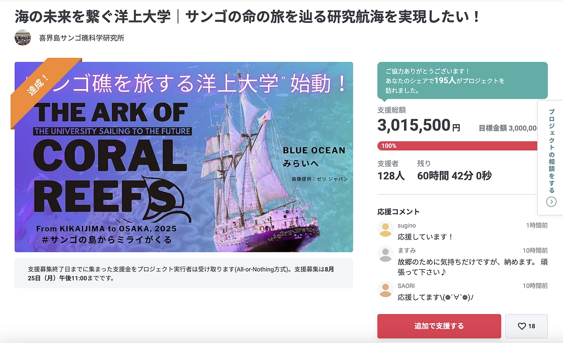This screenshot has height=343, width=563.
Task: Click the coral reef project main image
Action: [184, 156]
